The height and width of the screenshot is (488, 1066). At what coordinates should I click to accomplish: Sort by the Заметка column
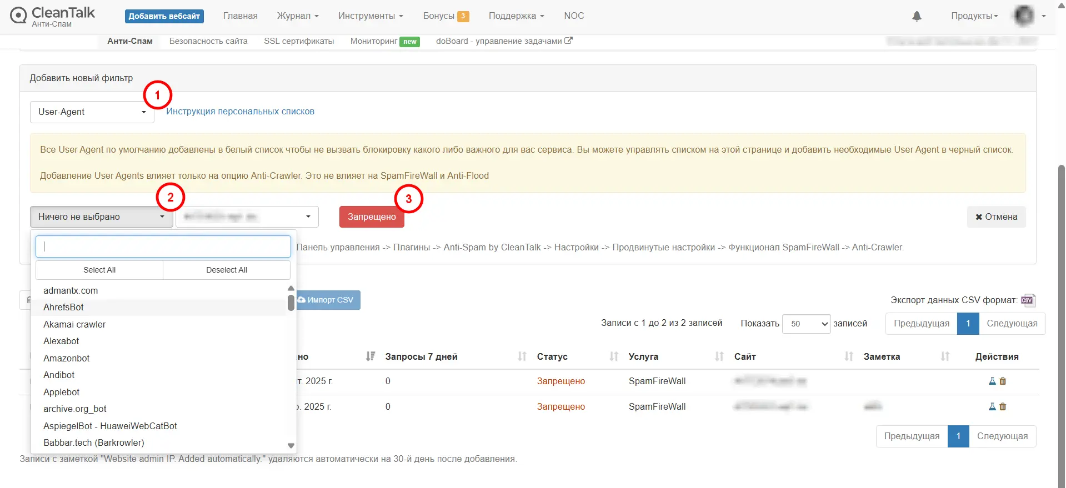coord(945,356)
